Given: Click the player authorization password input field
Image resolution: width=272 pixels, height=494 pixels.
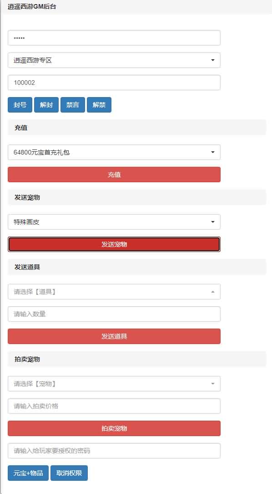Looking at the screenshot, I should [x=114, y=451].
